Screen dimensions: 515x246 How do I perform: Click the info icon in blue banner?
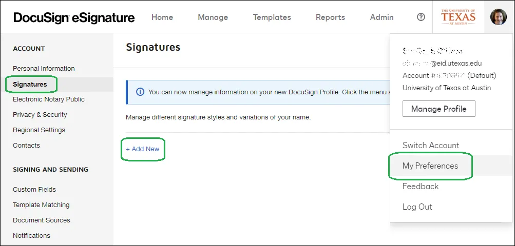point(140,92)
